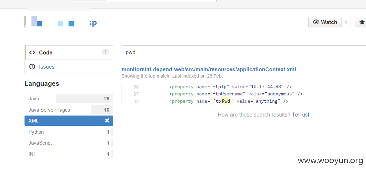This screenshot has width=366, height=170.
Task: Click the ftpPwd value anything
Action: click(267, 101)
